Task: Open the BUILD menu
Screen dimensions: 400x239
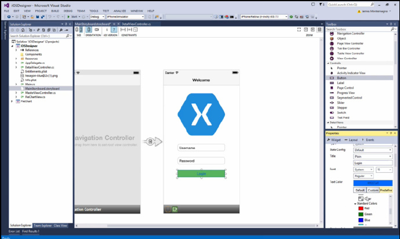Action: (55, 11)
